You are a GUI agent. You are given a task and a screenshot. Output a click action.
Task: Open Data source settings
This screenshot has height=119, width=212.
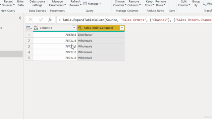pyautogui.click(x=37, y=4)
